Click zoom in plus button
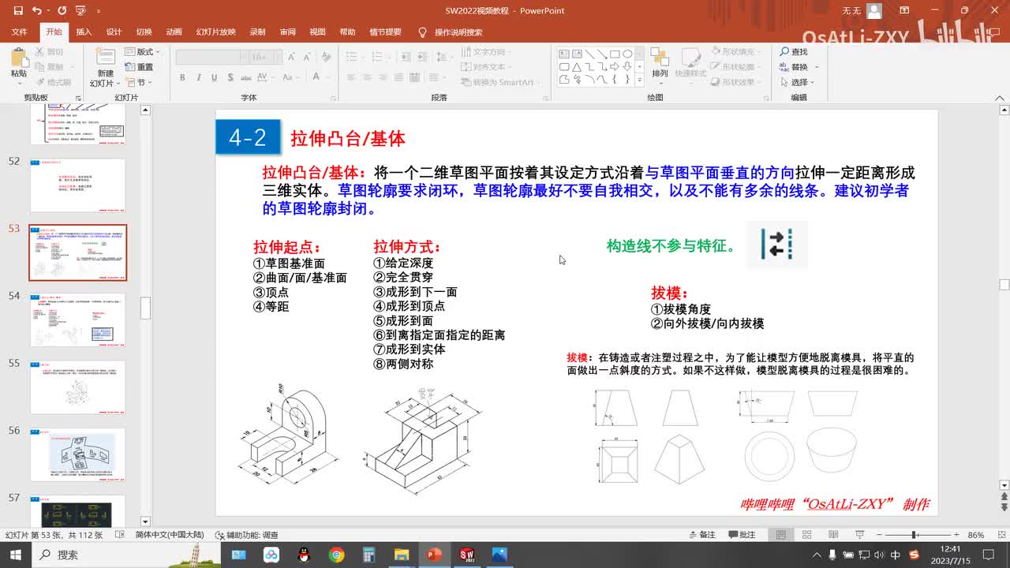 (x=956, y=535)
